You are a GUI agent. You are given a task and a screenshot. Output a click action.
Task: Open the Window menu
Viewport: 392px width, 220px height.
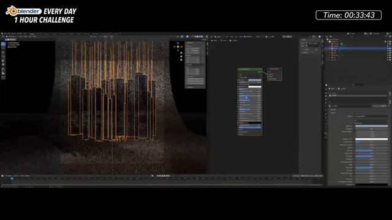click(x=20, y=34)
